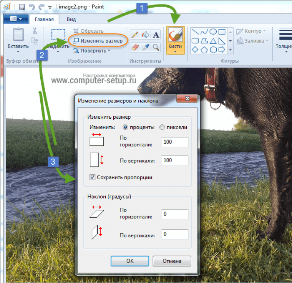The image size is (292, 283).
Task: Click resize По горизонтали field with 100
Action: click(x=175, y=142)
